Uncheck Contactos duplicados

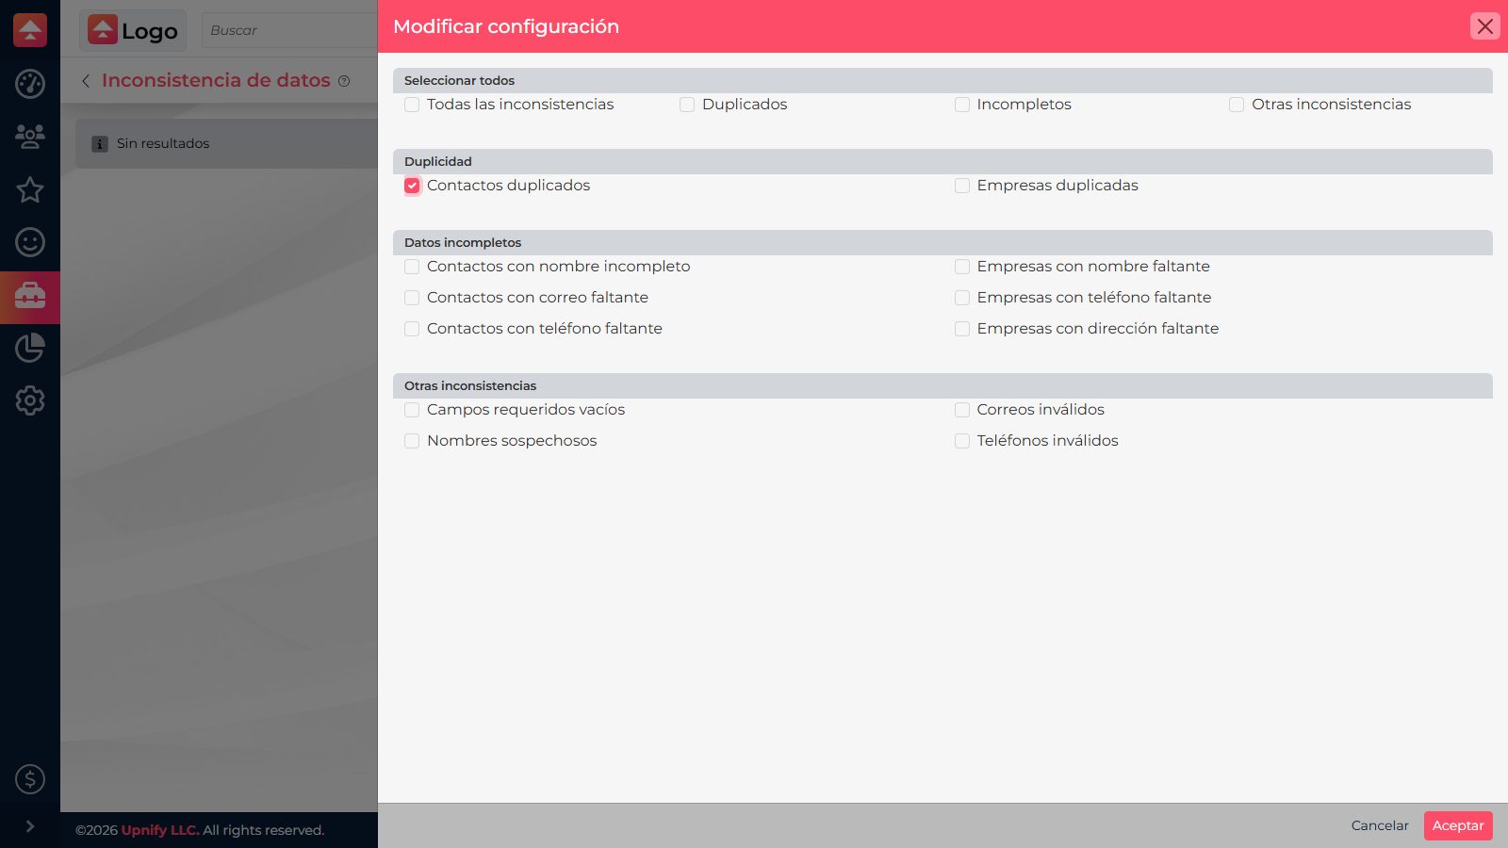(x=412, y=186)
